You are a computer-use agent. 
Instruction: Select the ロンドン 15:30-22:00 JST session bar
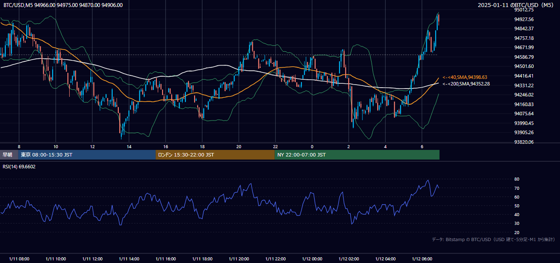pos(215,155)
